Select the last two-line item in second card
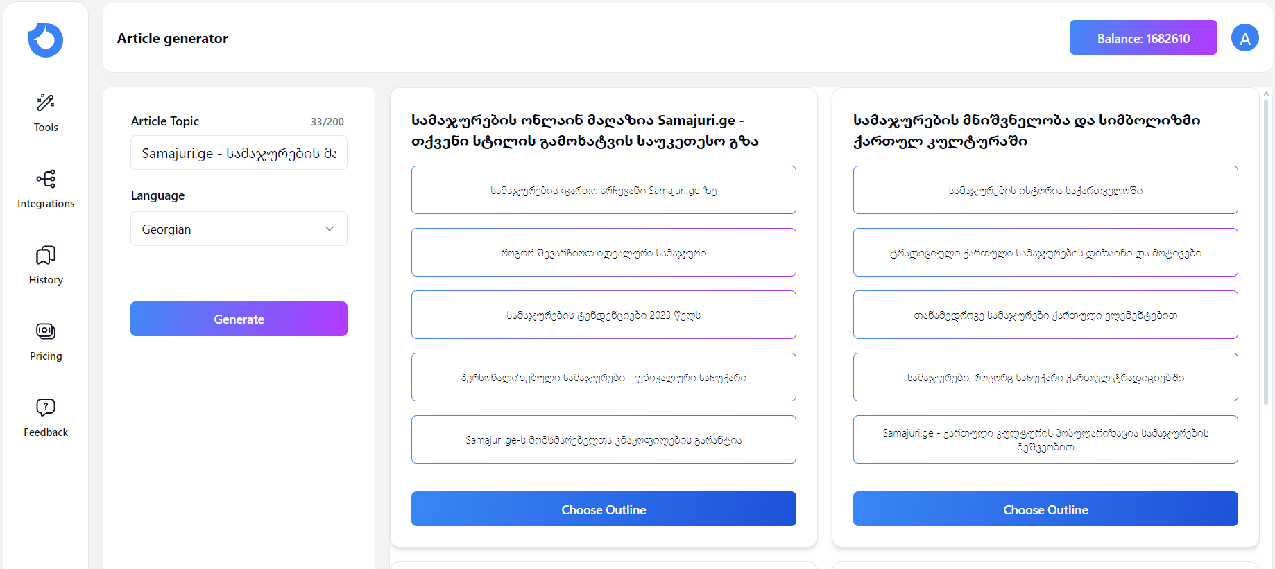 point(1045,439)
